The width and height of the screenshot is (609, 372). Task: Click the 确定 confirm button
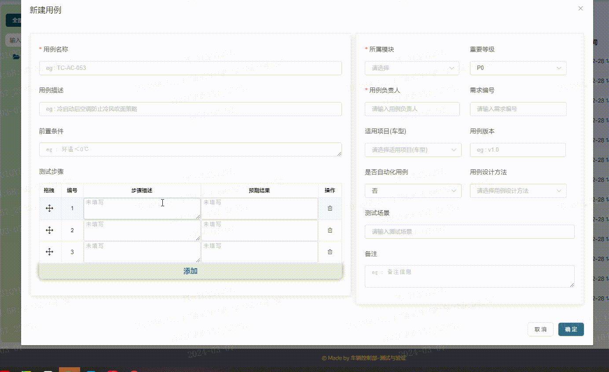click(571, 329)
